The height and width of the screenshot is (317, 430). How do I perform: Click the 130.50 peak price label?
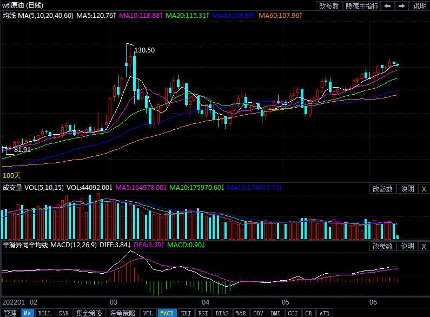144,50
